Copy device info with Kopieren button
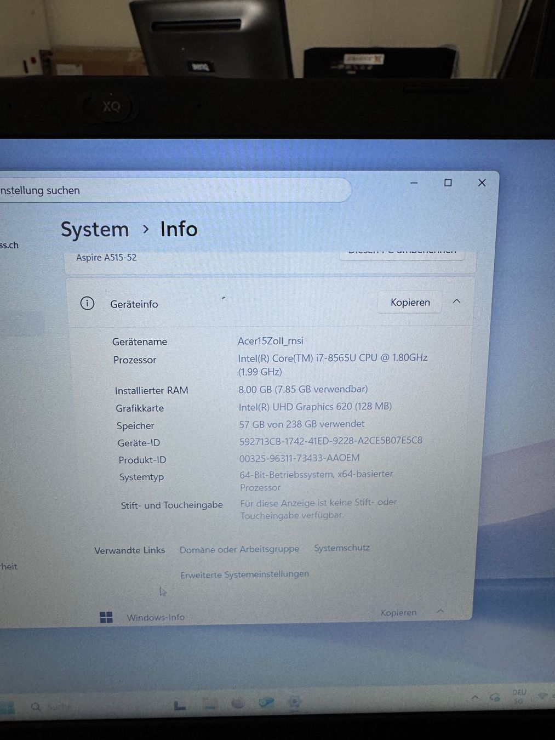555x740 pixels. (x=410, y=302)
